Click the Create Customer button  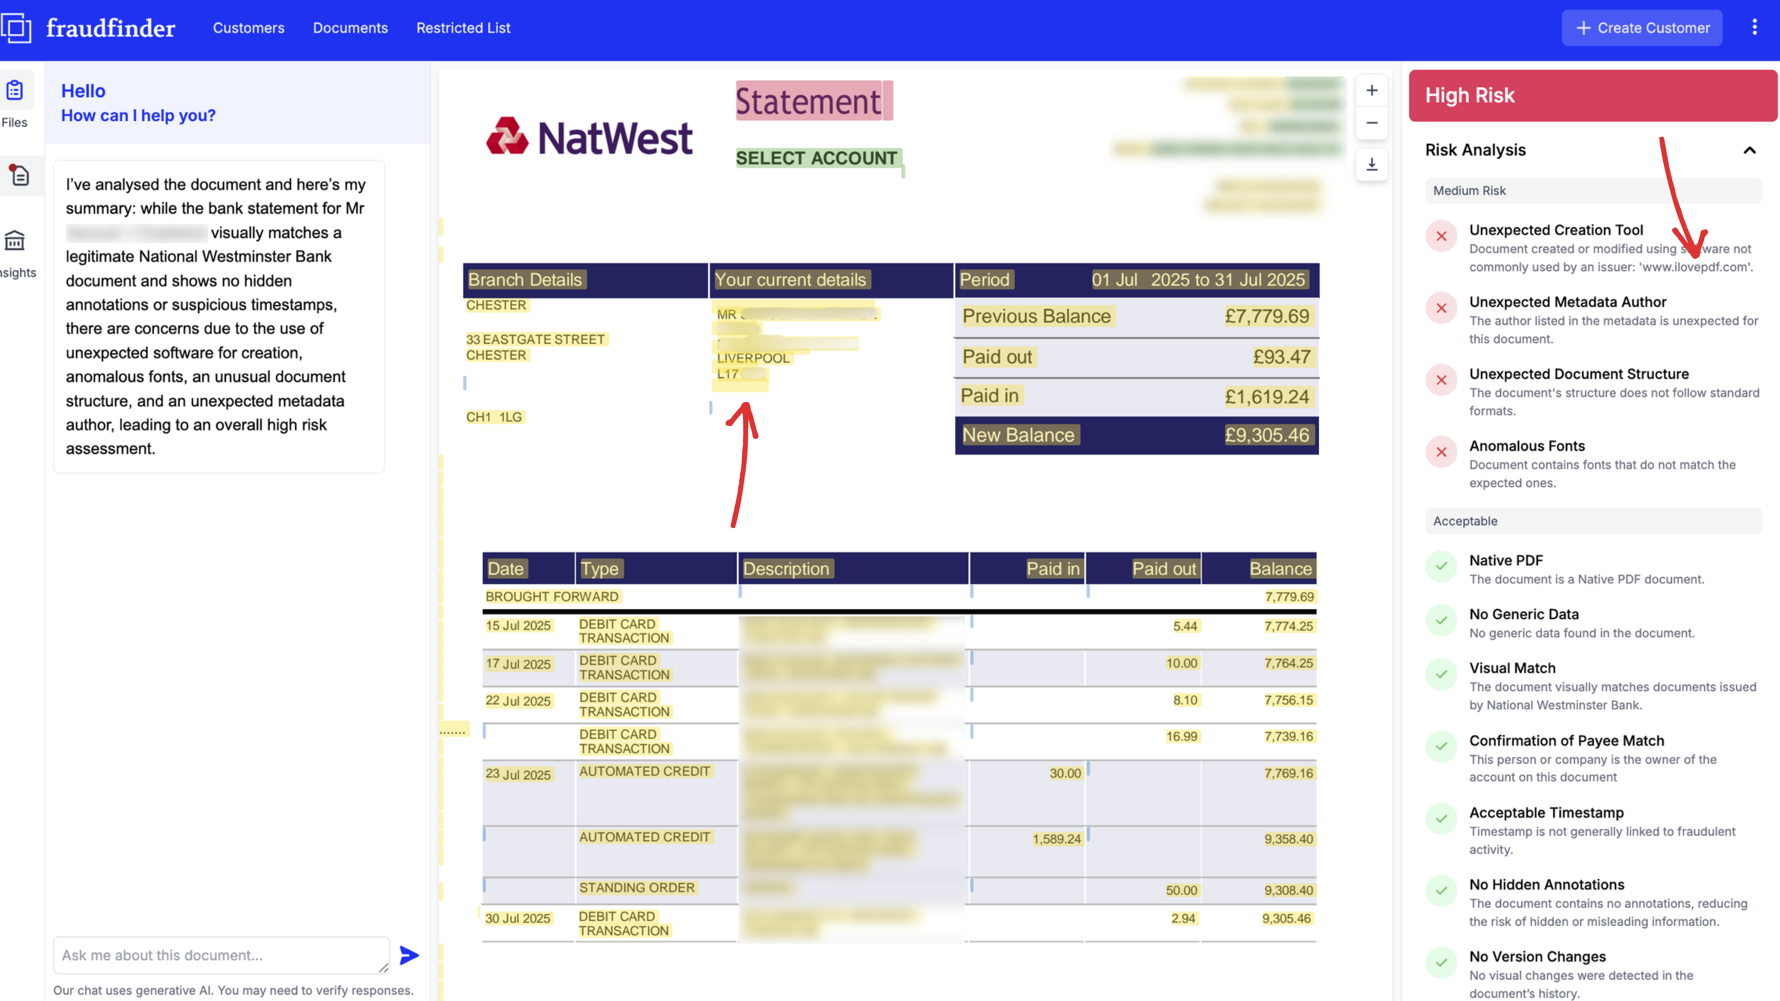click(x=1642, y=28)
